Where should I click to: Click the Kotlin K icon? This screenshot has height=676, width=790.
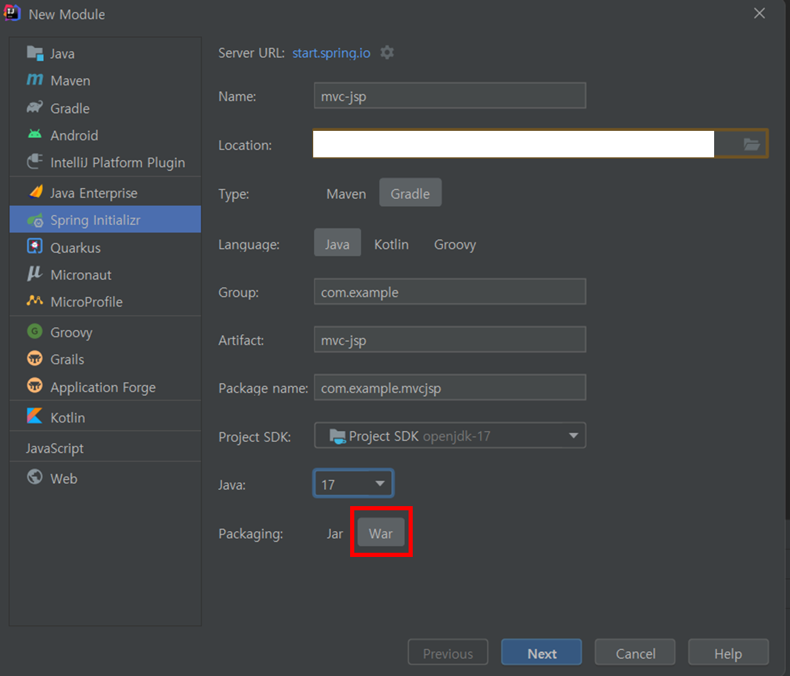[35, 416]
